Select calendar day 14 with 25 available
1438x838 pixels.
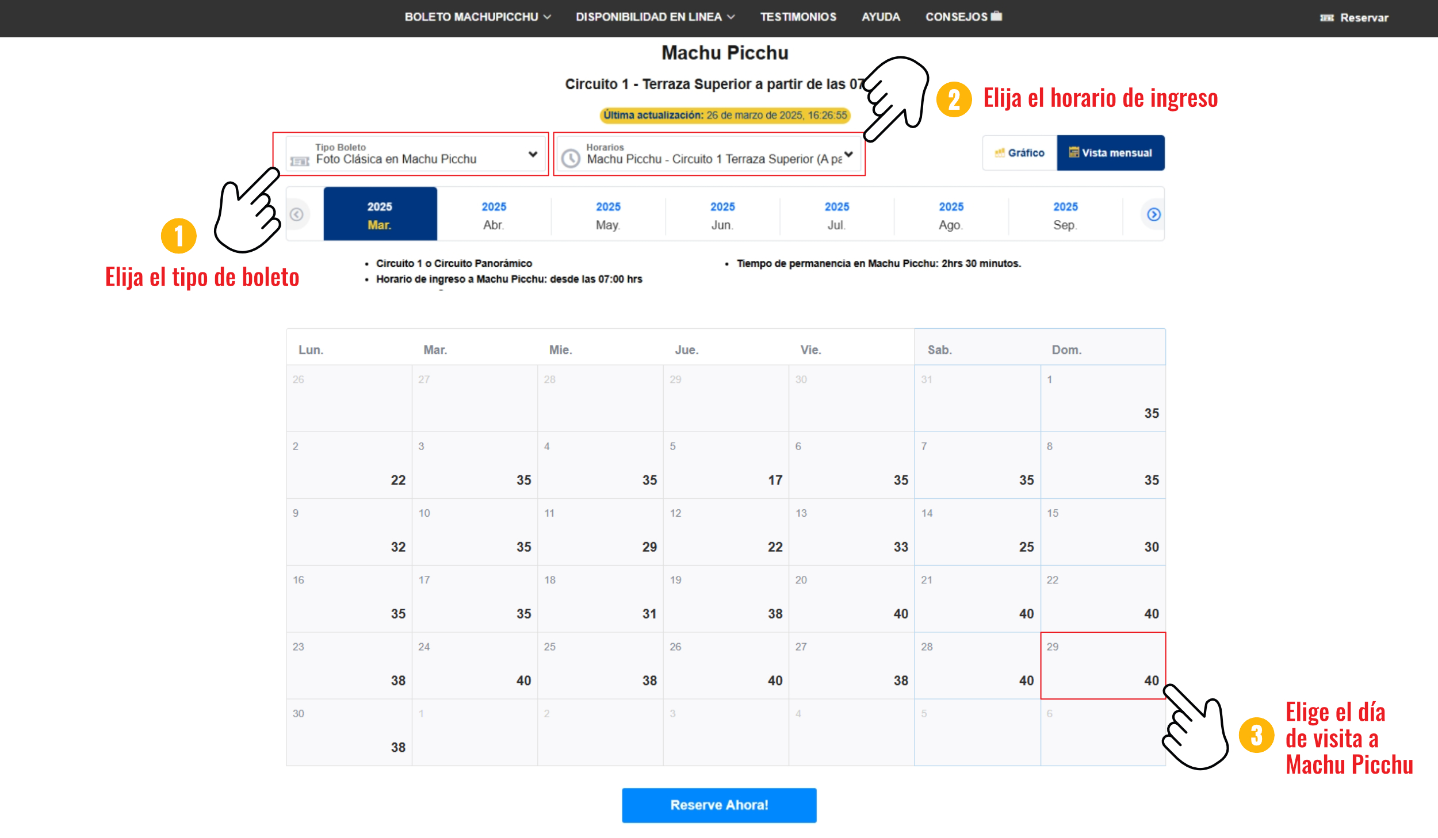pos(977,532)
